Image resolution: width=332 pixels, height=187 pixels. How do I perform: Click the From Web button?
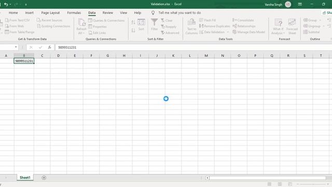15,26
